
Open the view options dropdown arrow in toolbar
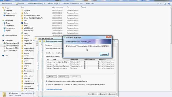click(x=161, y=4)
